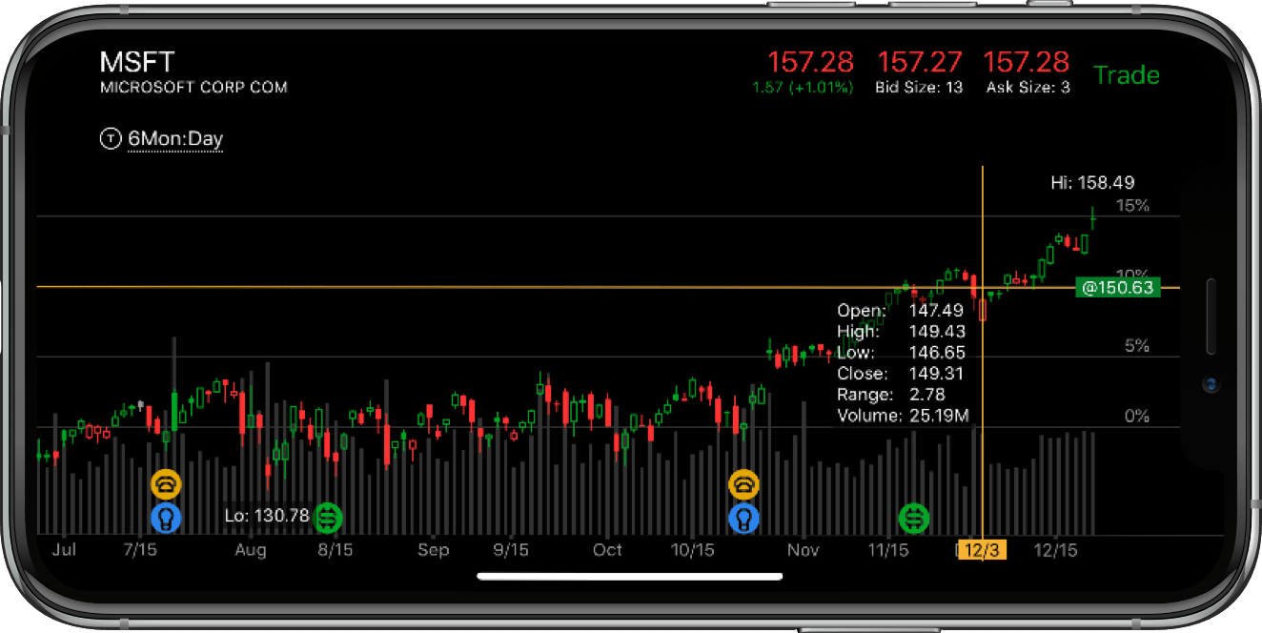Tap the 12/15 date axis label
Image resolution: width=1262 pixels, height=633 pixels.
[x=1056, y=550]
